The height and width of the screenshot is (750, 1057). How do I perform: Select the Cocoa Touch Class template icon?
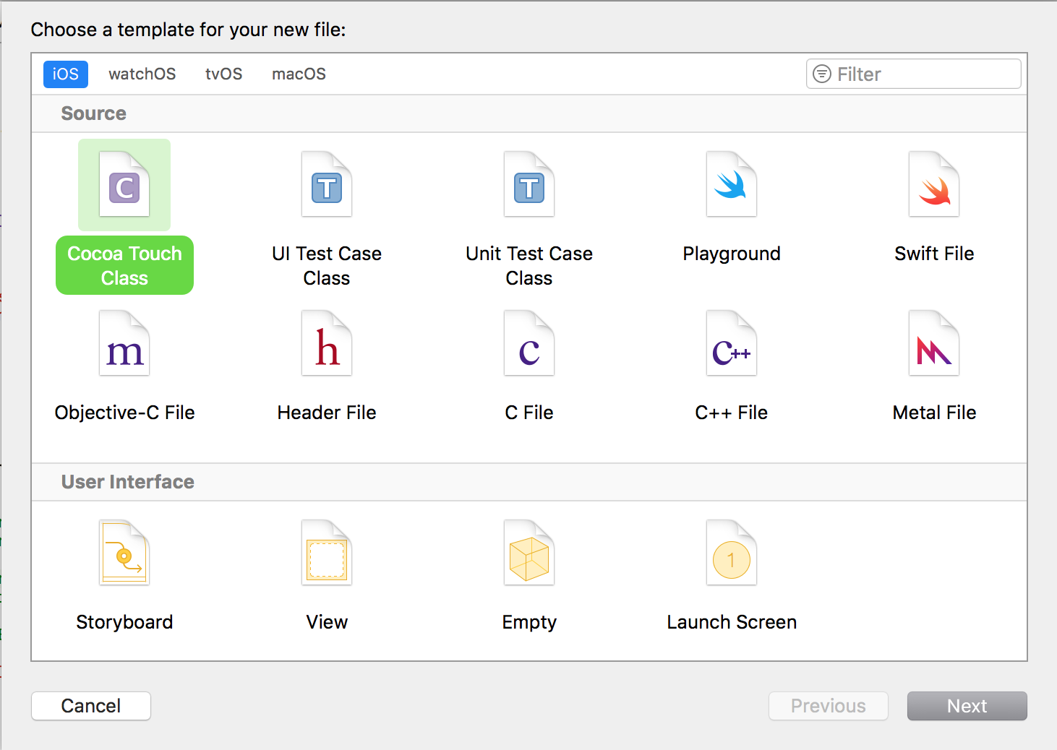point(124,184)
